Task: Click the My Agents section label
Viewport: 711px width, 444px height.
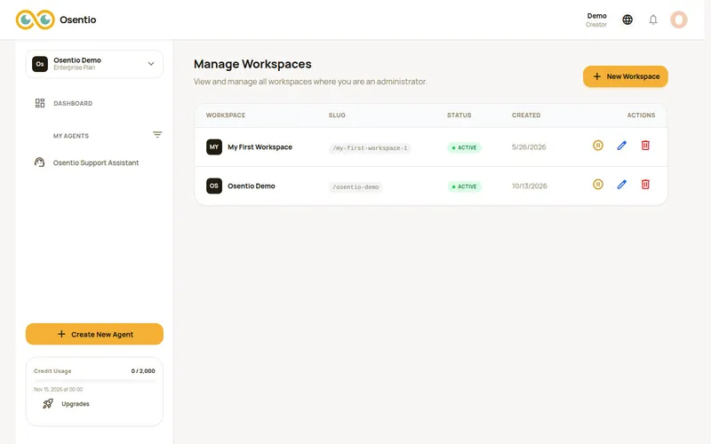Action: pyautogui.click(x=71, y=136)
